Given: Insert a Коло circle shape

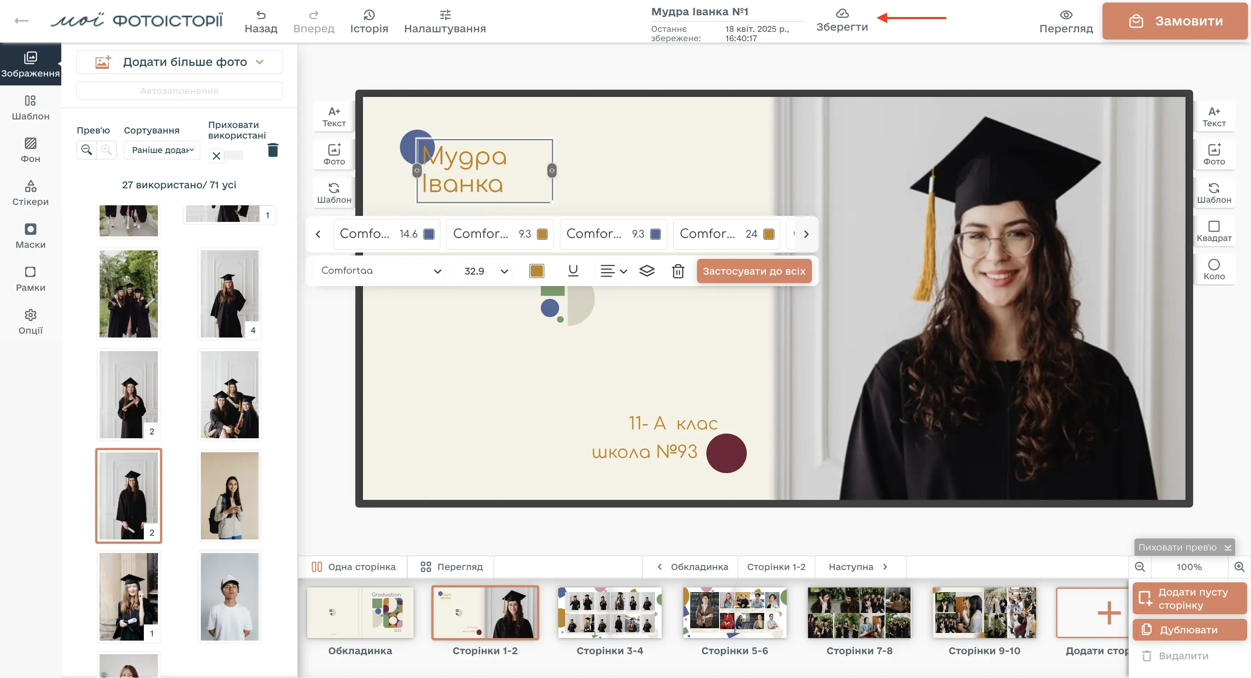Looking at the screenshot, I should coord(1214,269).
